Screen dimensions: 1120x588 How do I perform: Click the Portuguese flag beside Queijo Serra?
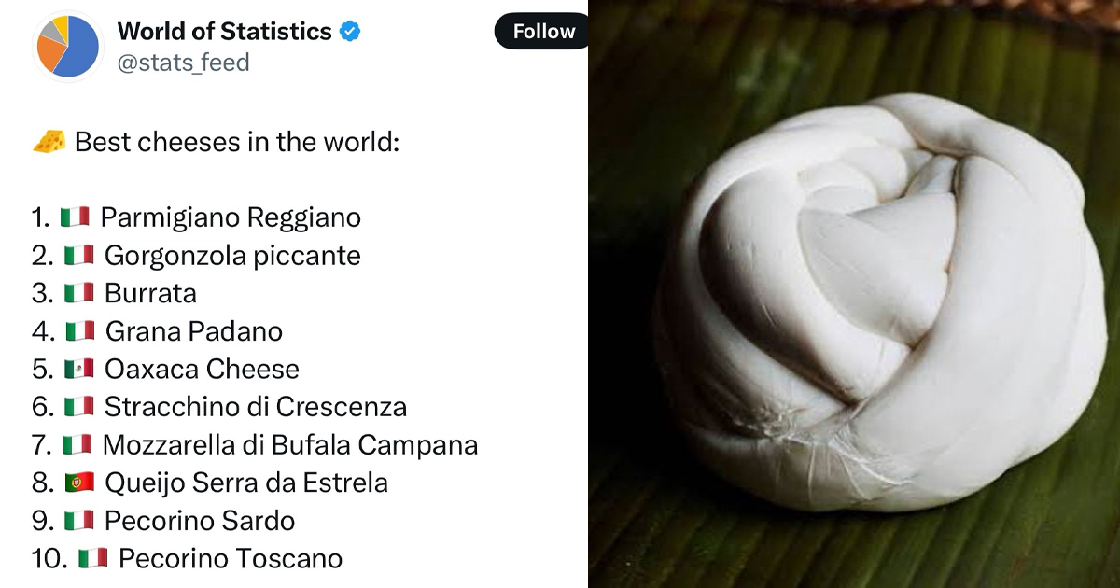[x=79, y=483]
